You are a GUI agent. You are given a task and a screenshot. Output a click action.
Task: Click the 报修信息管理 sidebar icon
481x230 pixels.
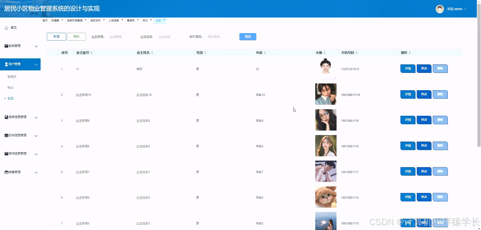[6, 117]
